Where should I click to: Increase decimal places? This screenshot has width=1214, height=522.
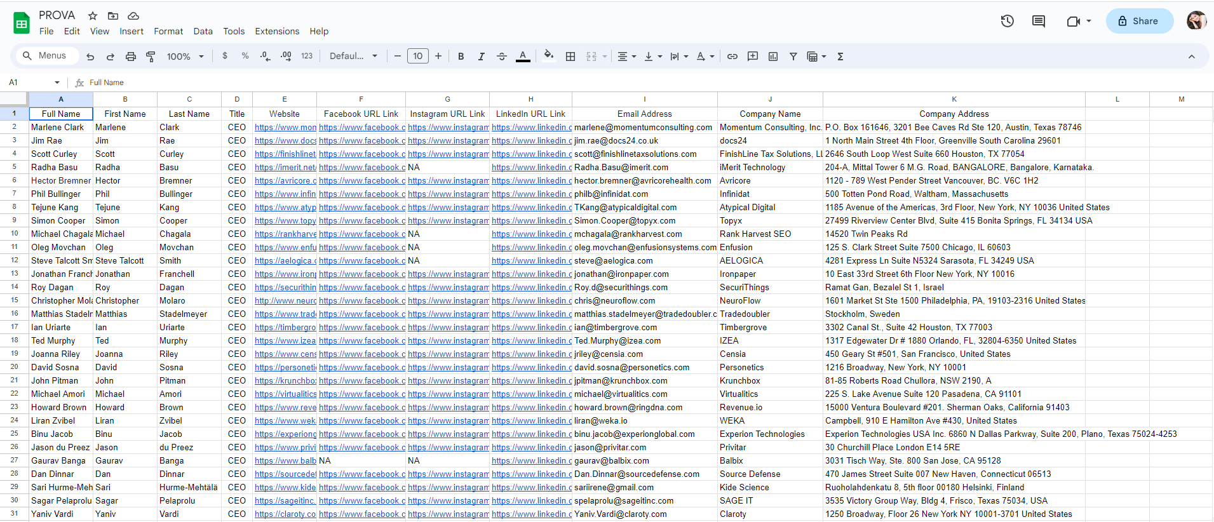[x=286, y=56]
